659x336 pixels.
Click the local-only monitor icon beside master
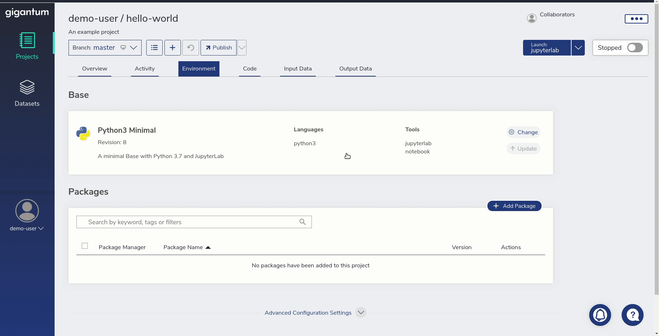(123, 48)
